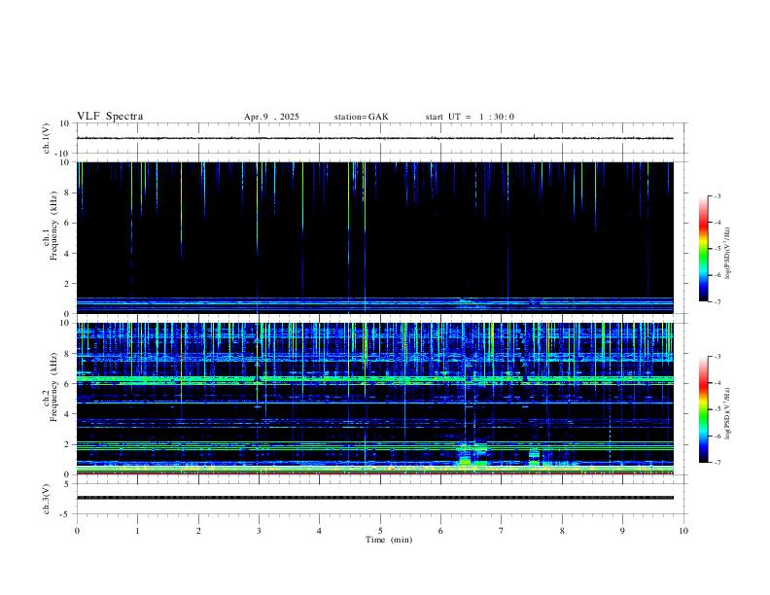Click the "6" kHz tick on ch.2 frequency axis
Image resolution: width=770 pixels, height=595 pixels.
pyautogui.click(x=67, y=384)
